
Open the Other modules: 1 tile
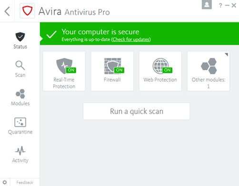209,71
